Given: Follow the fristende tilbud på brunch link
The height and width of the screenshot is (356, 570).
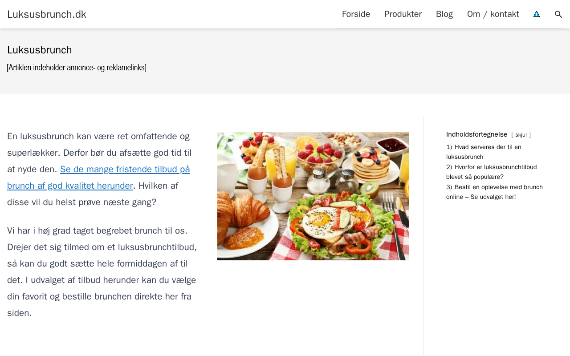Looking at the screenshot, I should [98, 178].
